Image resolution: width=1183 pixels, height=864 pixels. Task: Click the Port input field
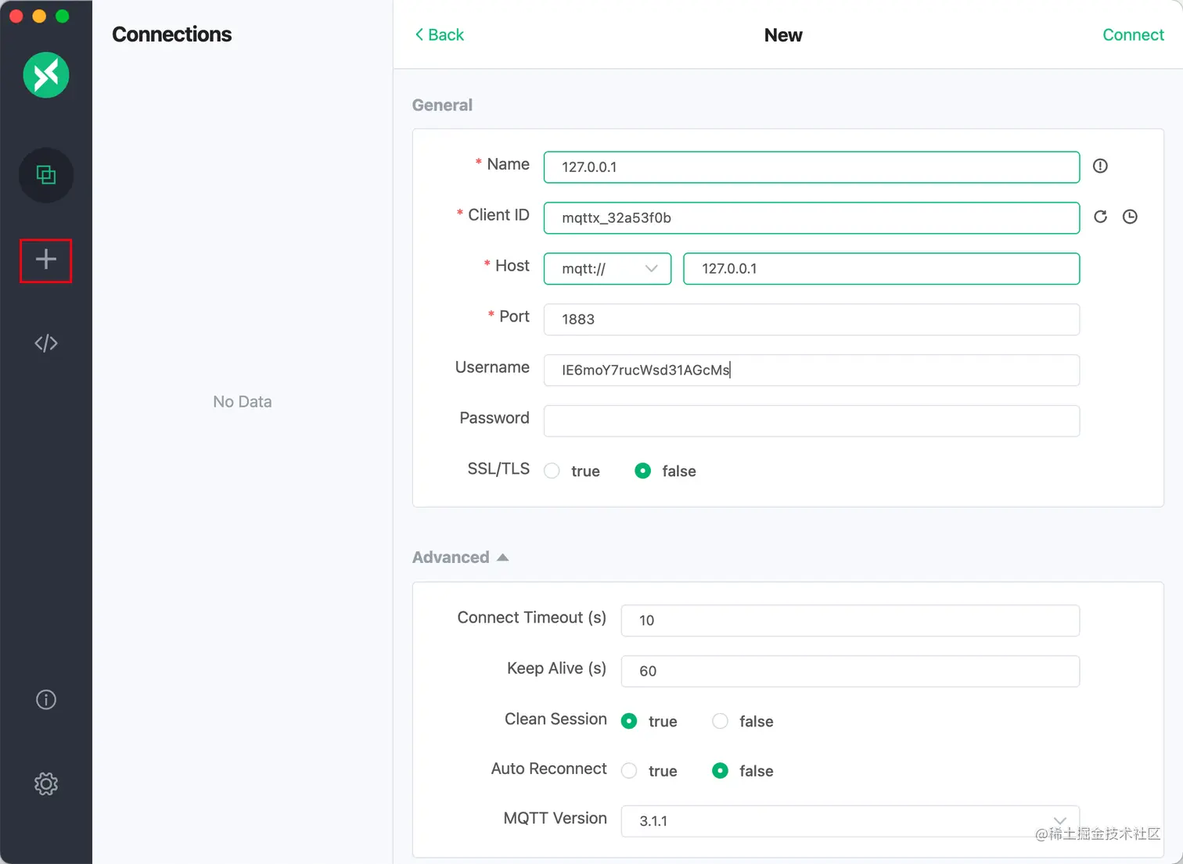(x=811, y=319)
